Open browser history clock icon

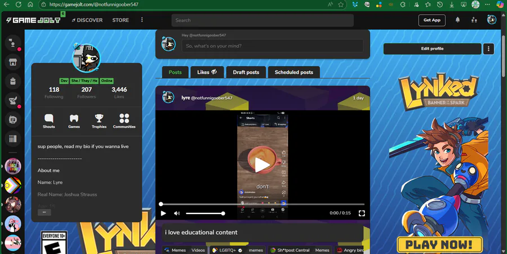[440, 5]
